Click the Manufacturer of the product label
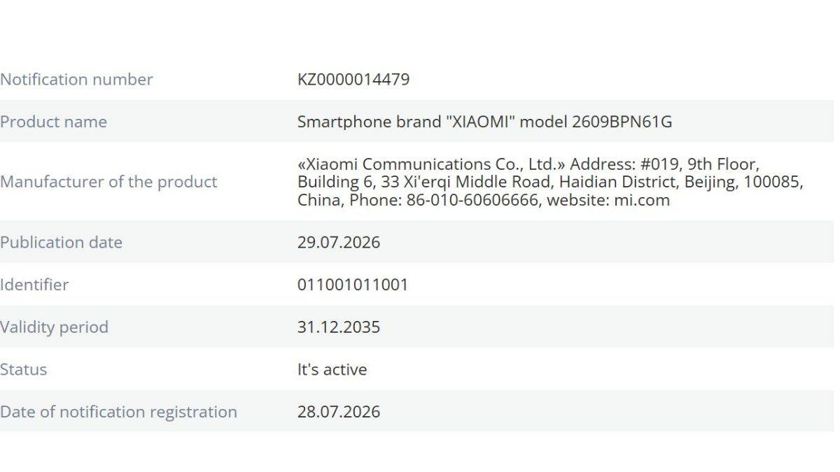The height and width of the screenshot is (472, 840). coord(108,182)
